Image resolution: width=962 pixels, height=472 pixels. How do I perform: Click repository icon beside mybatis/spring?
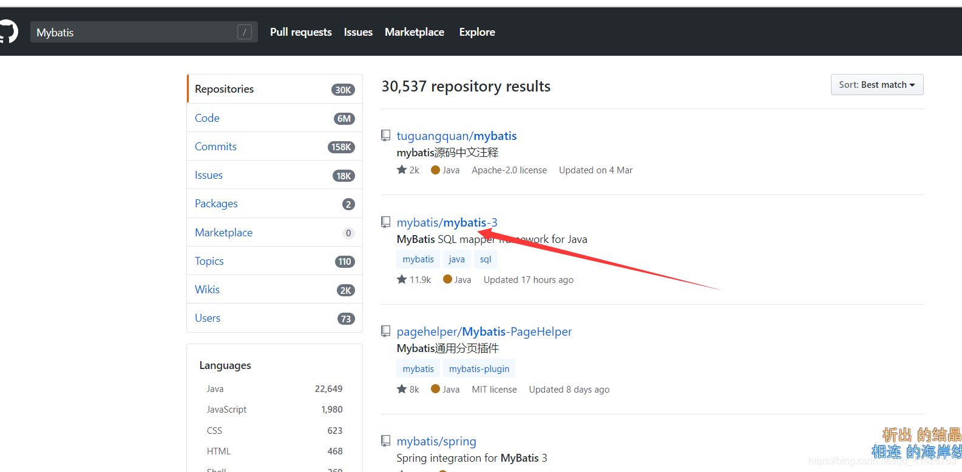[385, 441]
